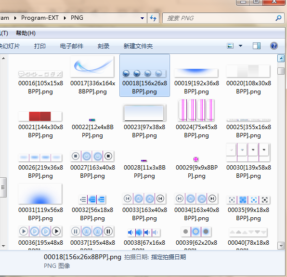Viewport: 287px width, 277px height.
Task: Select the volume speaker icons 00038[67x16x8
Action: point(144,233)
